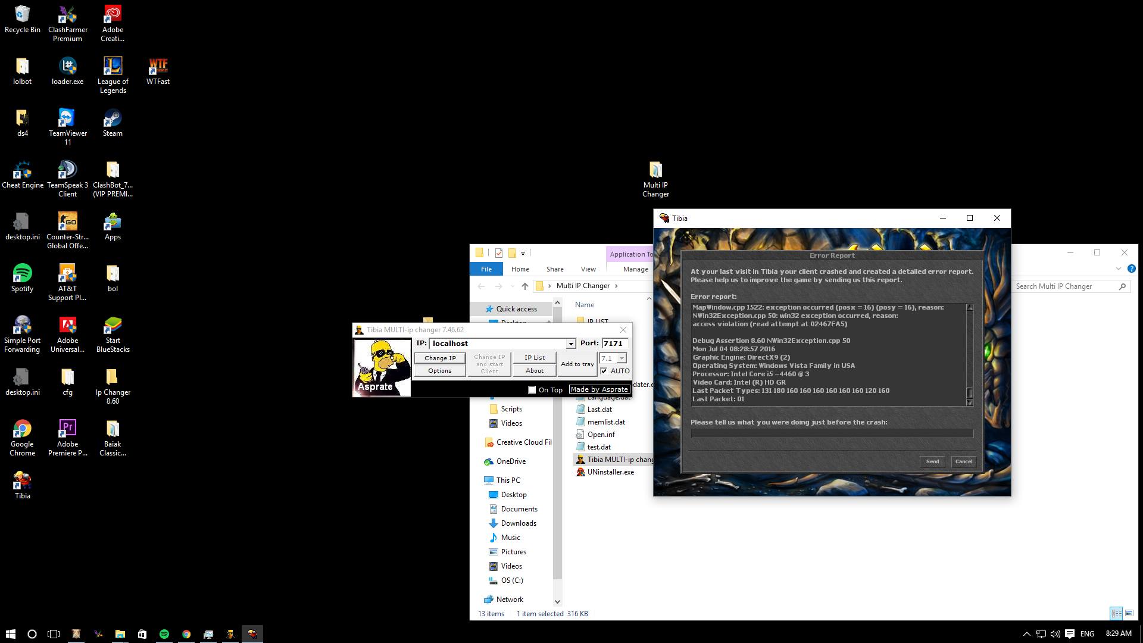Open the WTFast desktop shortcut
This screenshot has width=1143, height=643.
pyautogui.click(x=158, y=72)
